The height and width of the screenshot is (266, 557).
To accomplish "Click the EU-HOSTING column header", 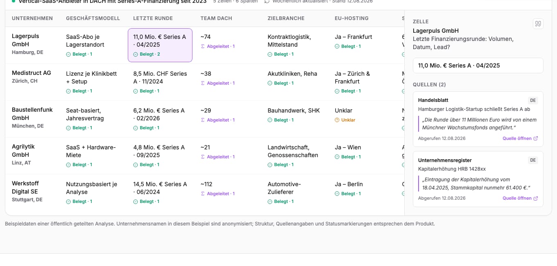I will point(352,18).
